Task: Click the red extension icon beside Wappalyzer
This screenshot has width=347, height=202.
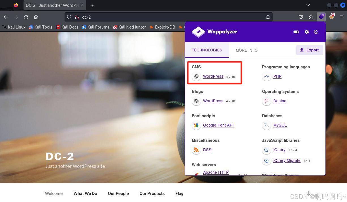Action: coord(332,16)
